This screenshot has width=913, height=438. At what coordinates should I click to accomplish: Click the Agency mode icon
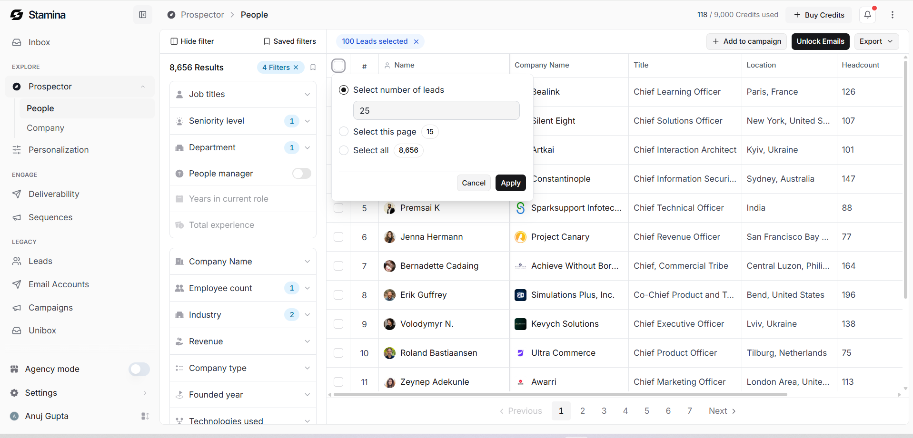[x=14, y=369]
